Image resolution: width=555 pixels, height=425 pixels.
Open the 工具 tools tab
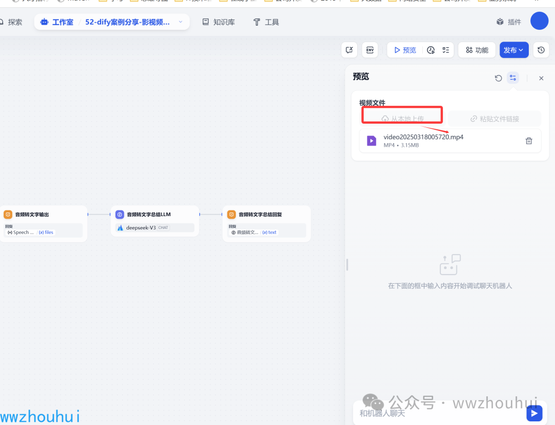tap(266, 22)
